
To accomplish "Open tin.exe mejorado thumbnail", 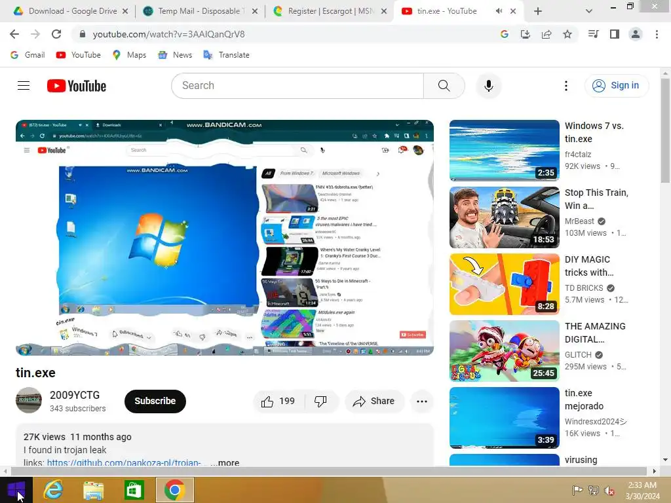I will [504, 417].
